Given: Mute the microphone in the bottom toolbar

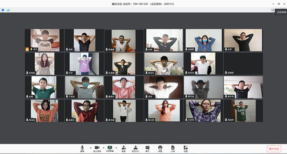Looking at the screenshot, I should point(83,149).
